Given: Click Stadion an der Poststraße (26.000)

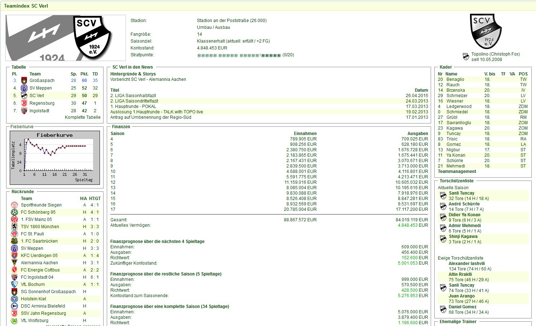Looking at the screenshot, I should pyautogui.click(x=232, y=21).
